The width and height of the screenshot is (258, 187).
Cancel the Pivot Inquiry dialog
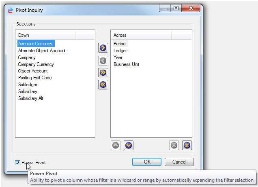point(179,162)
